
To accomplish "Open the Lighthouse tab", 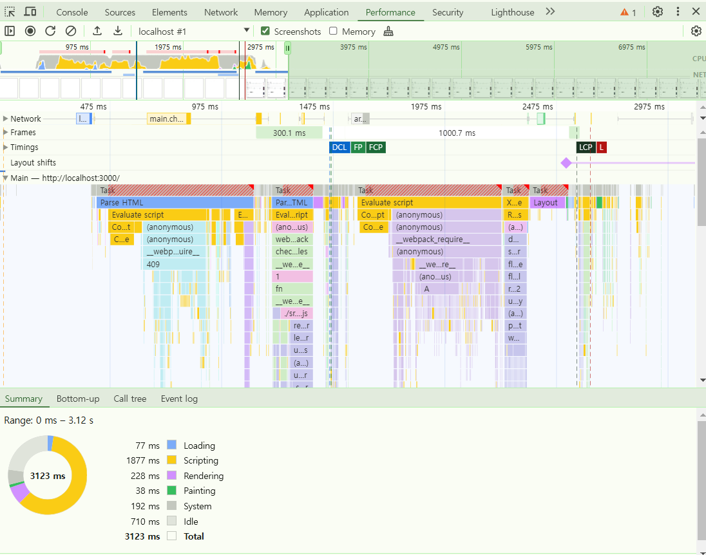I will 512,12.
